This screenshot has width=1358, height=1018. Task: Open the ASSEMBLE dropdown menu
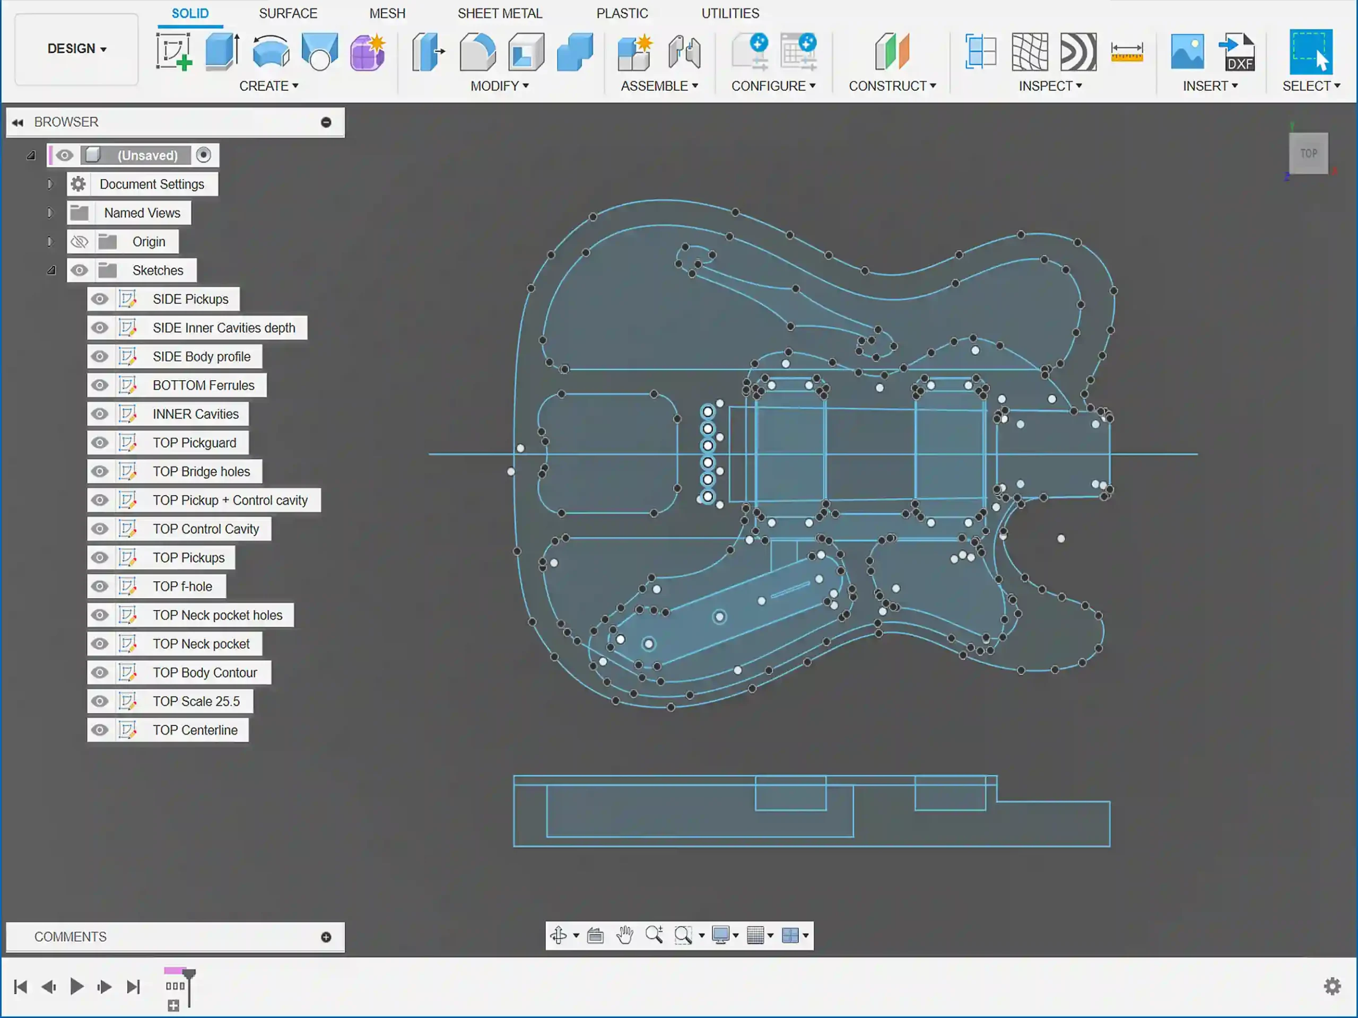point(659,86)
